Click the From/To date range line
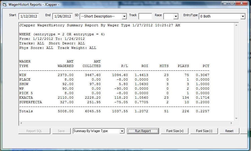 point(52,39)
